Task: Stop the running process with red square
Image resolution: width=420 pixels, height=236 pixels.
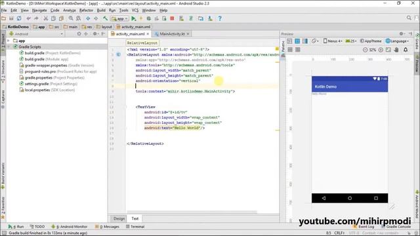Action: point(172,18)
